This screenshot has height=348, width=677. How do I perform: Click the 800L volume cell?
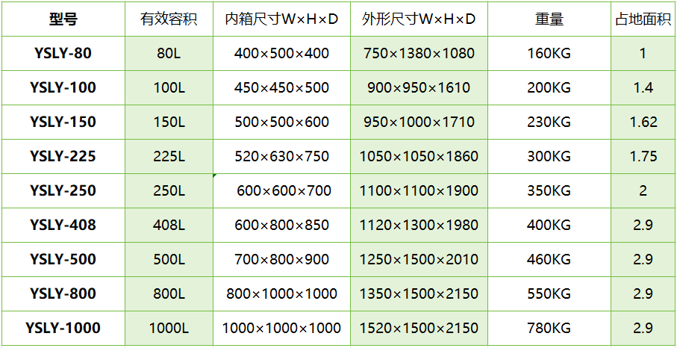(x=169, y=294)
